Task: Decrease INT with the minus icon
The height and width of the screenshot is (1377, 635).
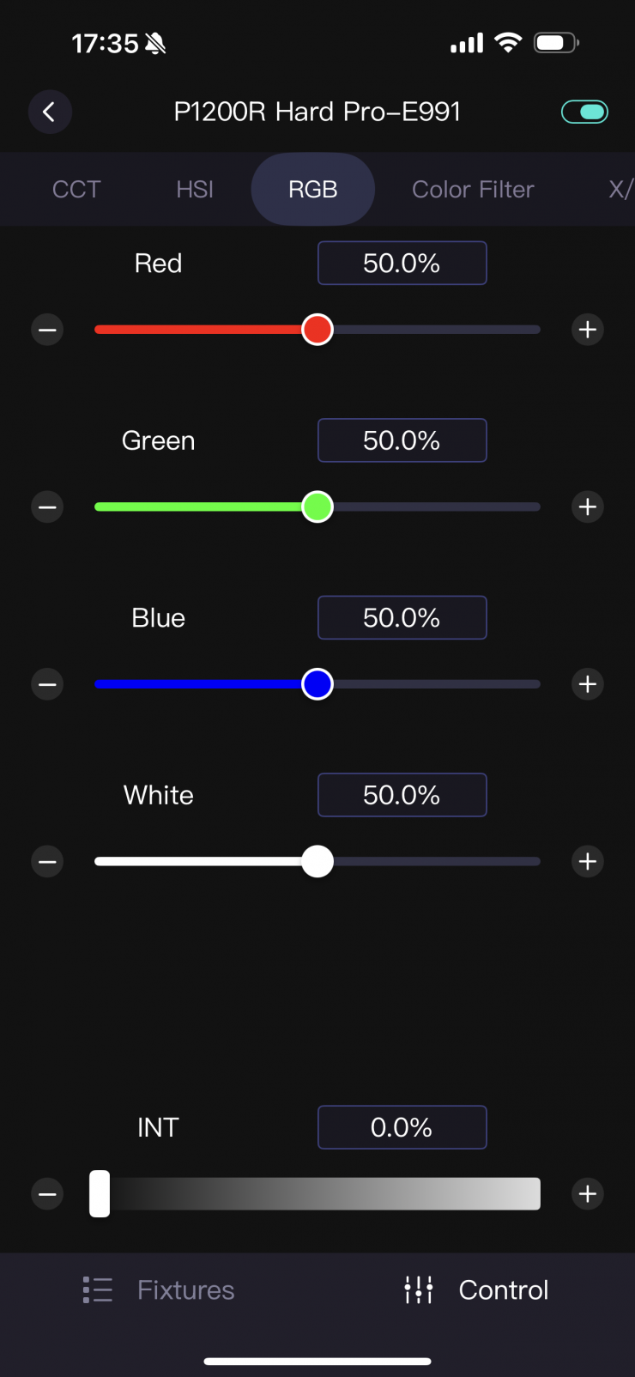Action: point(47,1194)
